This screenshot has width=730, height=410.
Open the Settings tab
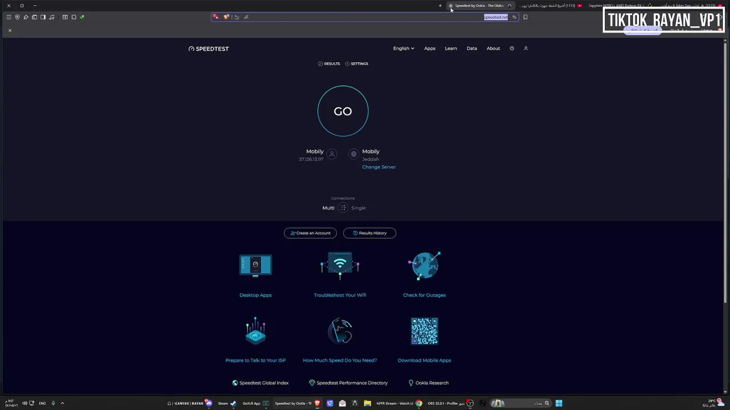coord(356,64)
